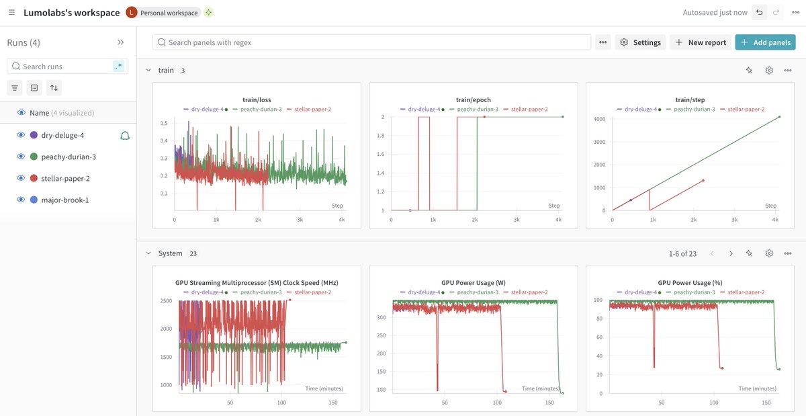
Task: Collapse the System section
Action: (x=148, y=253)
